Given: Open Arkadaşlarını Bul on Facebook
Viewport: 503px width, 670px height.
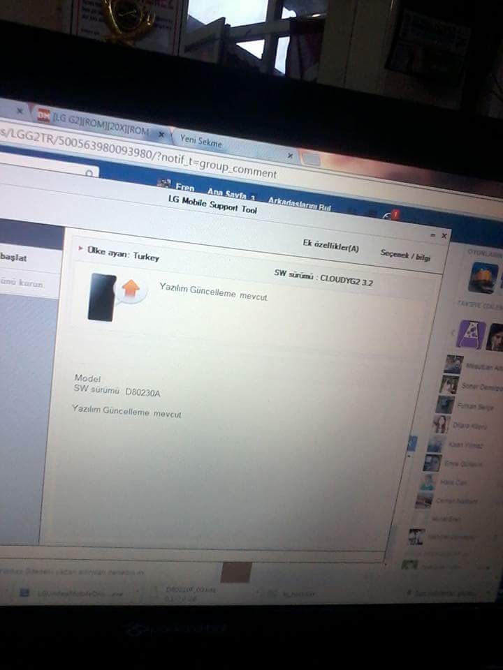Looking at the screenshot, I should click(300, 204).
